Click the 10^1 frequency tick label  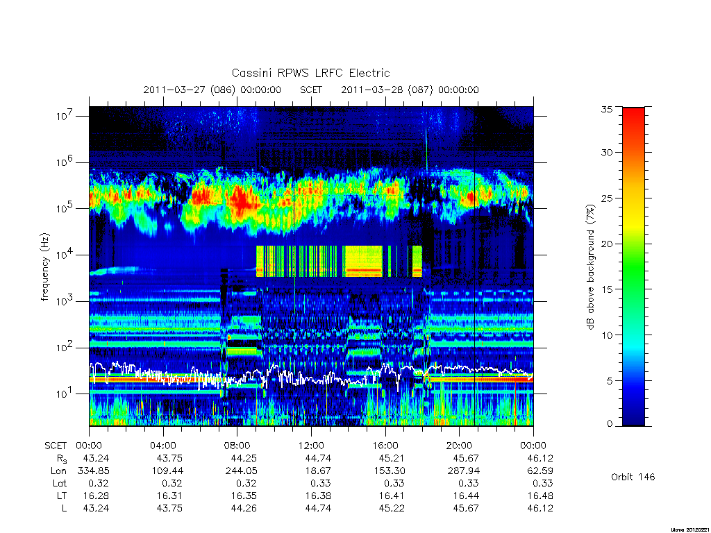tap(66, 393)
